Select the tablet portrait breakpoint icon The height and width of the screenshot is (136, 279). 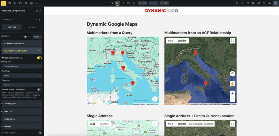coord(123,3)
